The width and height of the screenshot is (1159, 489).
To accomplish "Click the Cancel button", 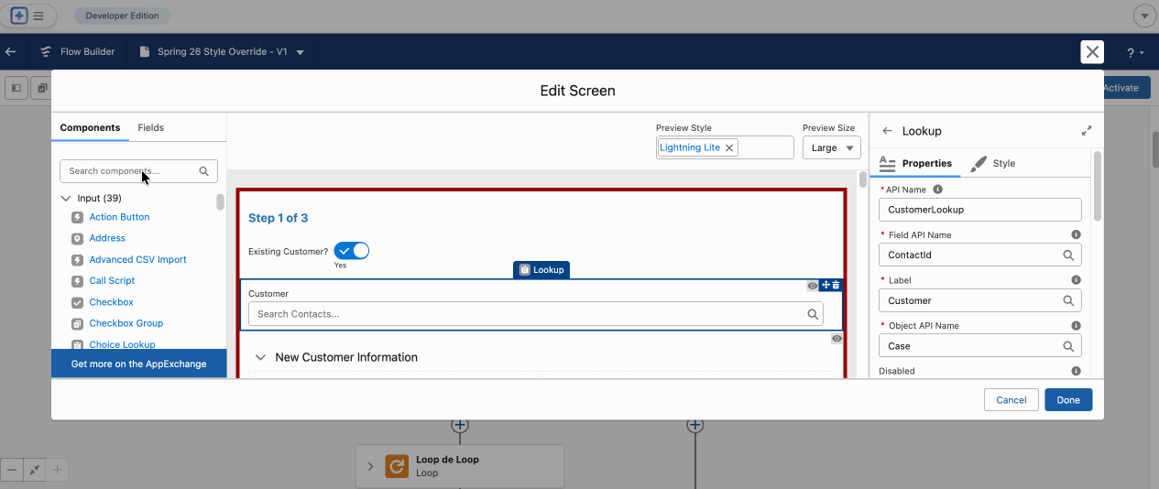I will click(x=1011, y=399).
